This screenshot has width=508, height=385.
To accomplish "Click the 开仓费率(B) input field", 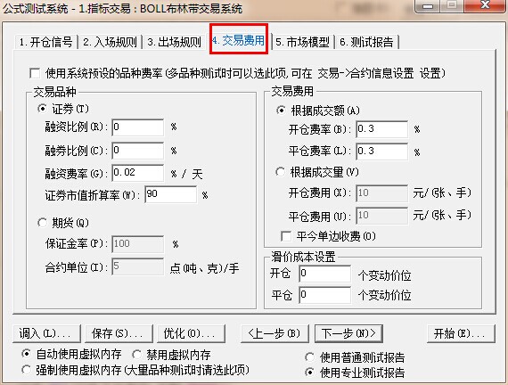I will click(381, 129).
